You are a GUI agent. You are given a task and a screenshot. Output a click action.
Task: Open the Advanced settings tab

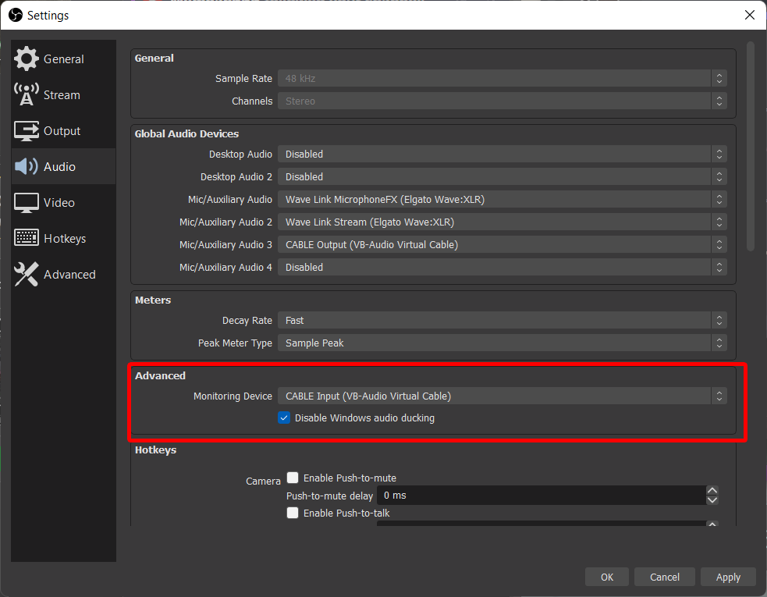[63, 274]
